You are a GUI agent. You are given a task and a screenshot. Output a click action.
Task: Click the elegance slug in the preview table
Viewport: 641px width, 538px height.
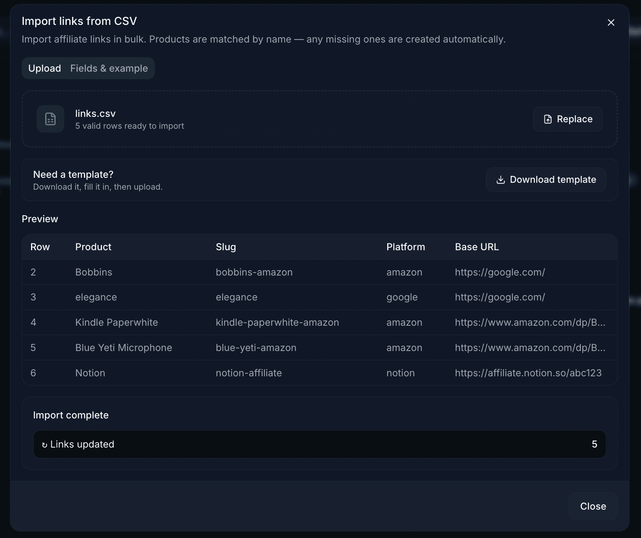pos(236,297)
